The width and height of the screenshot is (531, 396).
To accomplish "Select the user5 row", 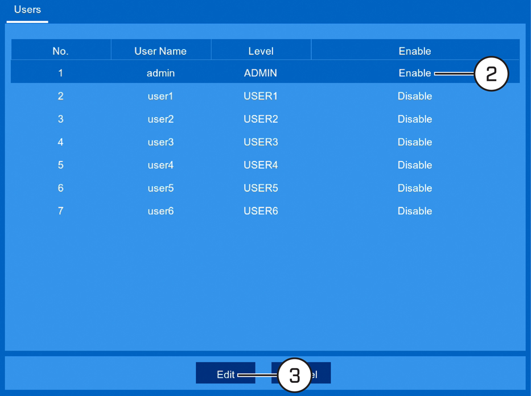I will (265, 188).
